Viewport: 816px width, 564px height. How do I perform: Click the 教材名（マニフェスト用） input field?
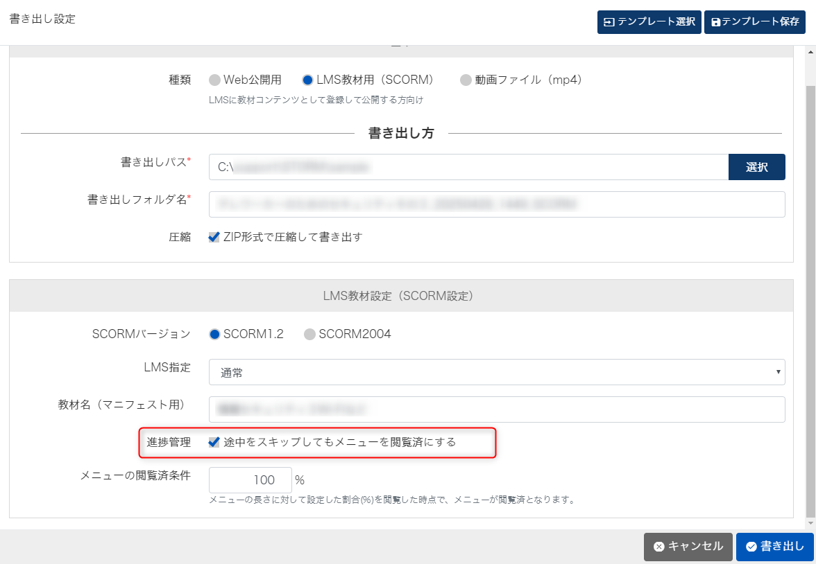[496, 409]
